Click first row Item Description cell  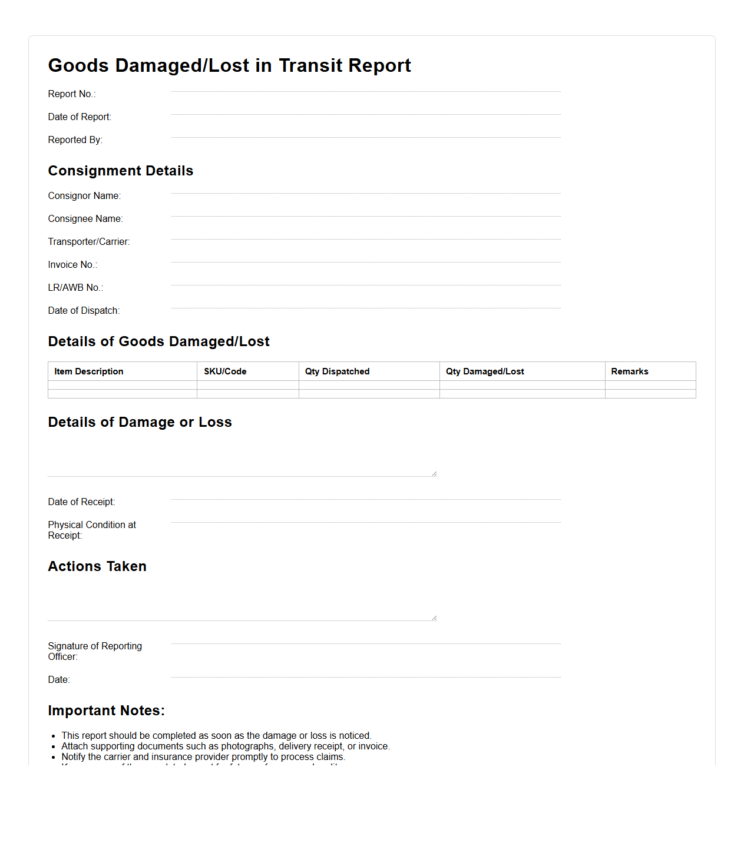point(123,385)
